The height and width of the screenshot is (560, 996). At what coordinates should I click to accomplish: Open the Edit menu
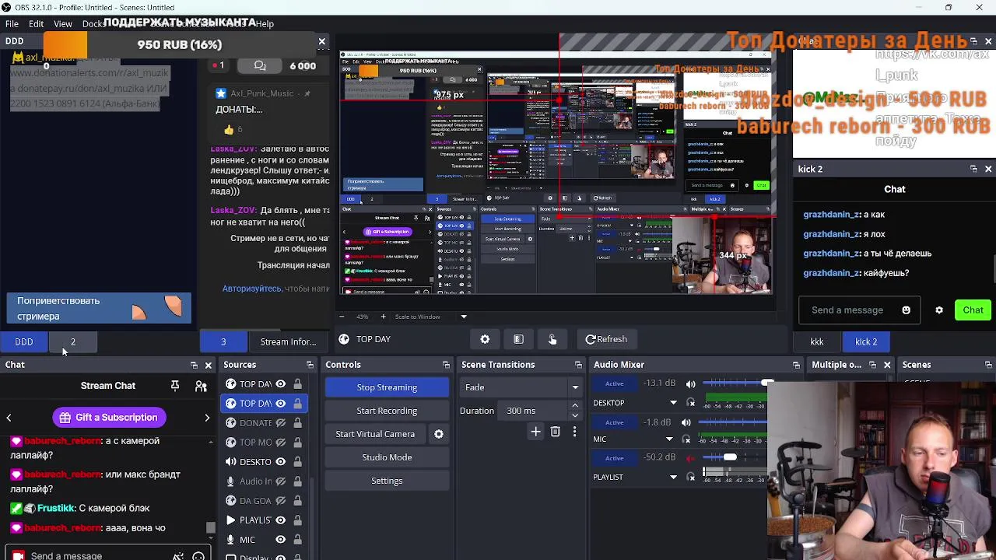click(36, 24)
